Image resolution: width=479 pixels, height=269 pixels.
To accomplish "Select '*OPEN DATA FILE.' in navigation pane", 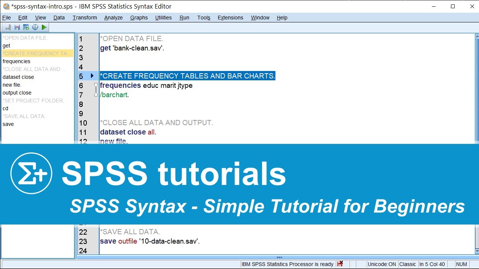I will [25, 38].
